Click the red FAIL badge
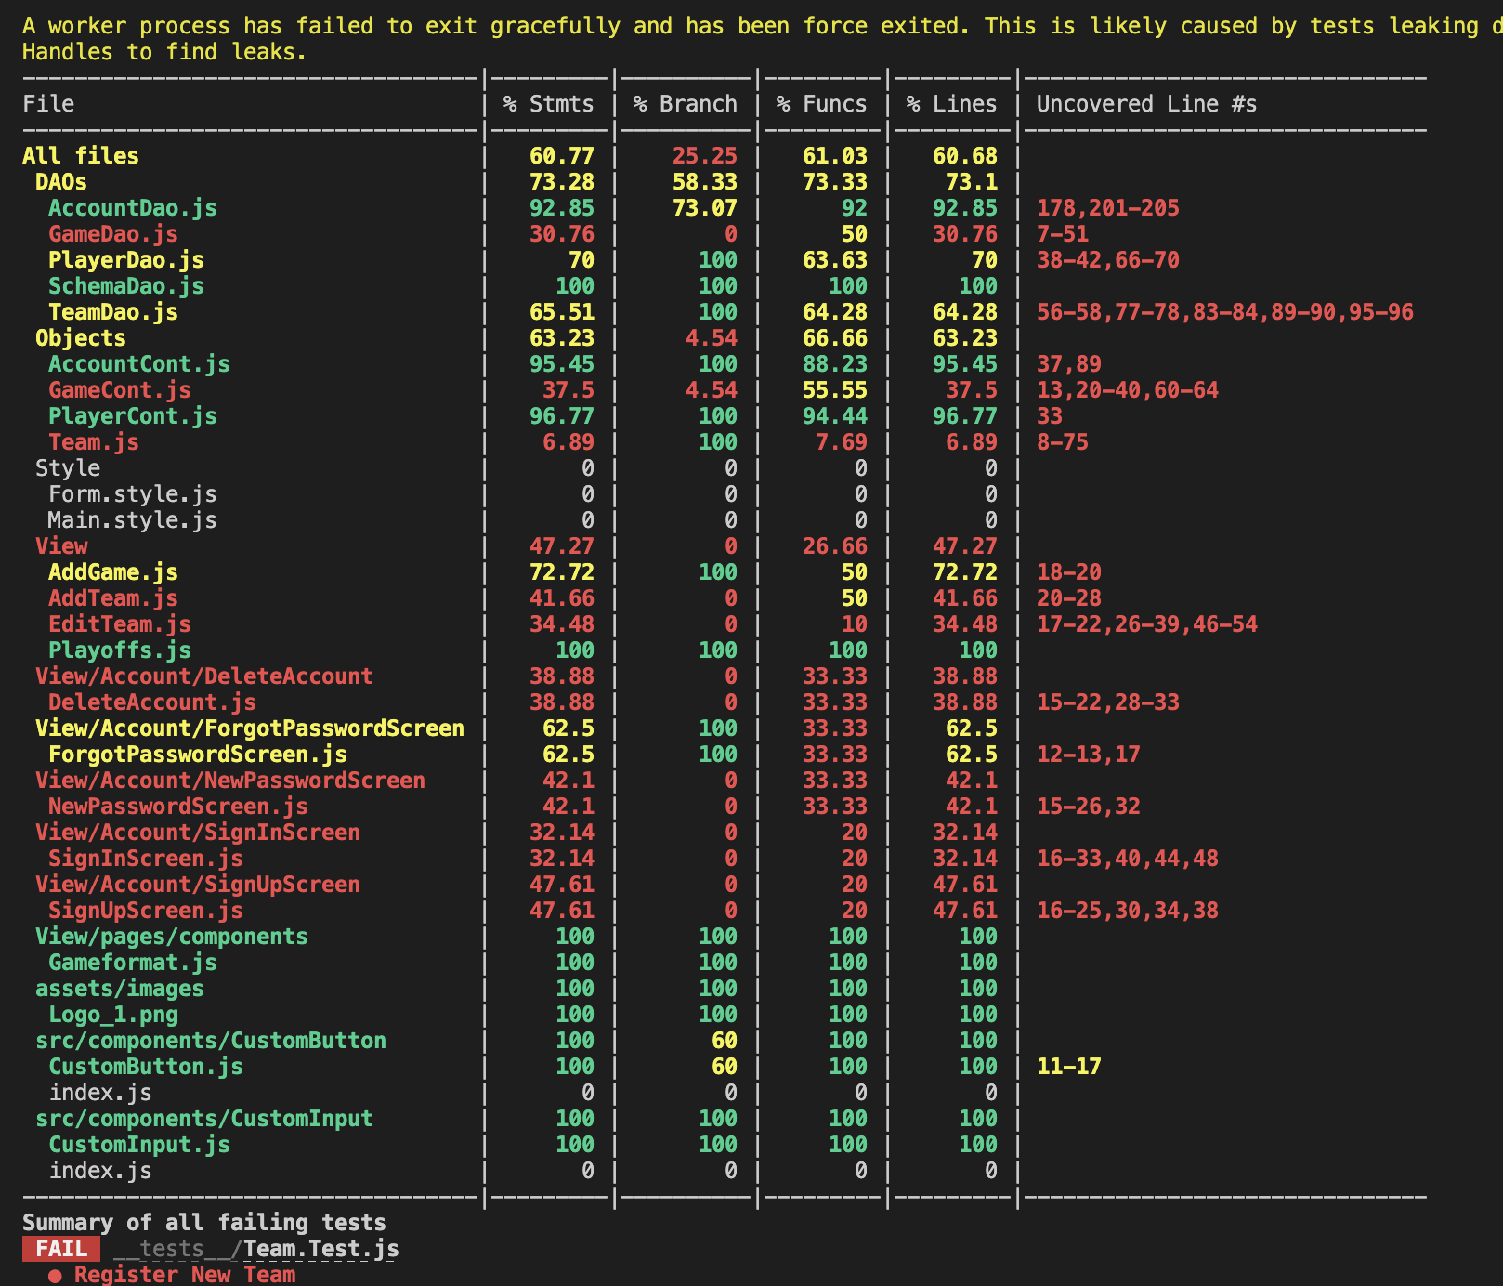 (61, 1249)
